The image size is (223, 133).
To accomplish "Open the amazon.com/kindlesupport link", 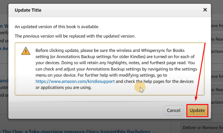I will pos(75,81).
